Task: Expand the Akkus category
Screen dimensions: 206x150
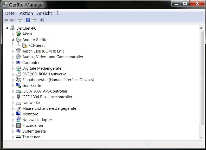Action: point(13,34)
